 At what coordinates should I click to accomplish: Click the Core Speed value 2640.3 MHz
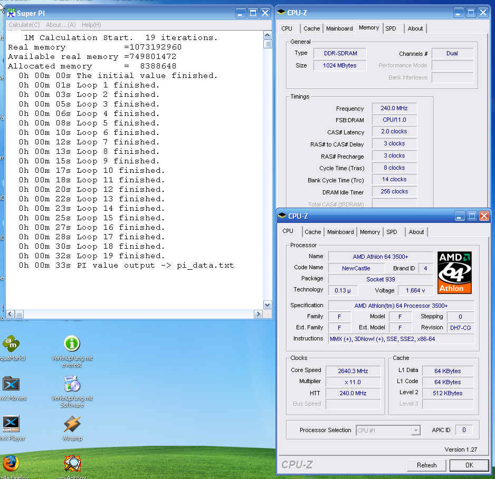353,371
